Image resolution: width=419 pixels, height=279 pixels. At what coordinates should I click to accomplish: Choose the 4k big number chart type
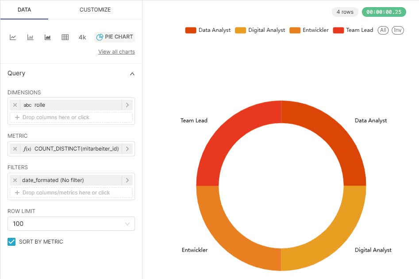point(82,37)
